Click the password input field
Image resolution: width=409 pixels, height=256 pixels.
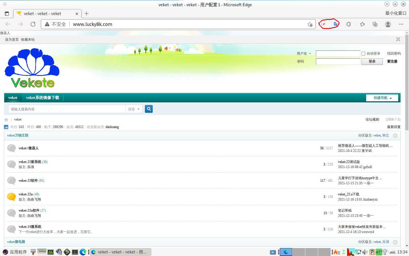[338, 61]
